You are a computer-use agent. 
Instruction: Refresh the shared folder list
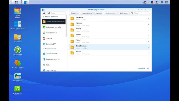[148, 68]
